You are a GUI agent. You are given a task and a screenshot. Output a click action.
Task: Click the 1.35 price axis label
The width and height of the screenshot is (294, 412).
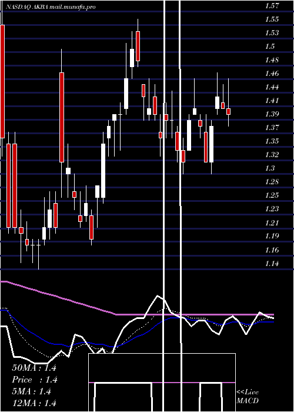pos(272,141)
